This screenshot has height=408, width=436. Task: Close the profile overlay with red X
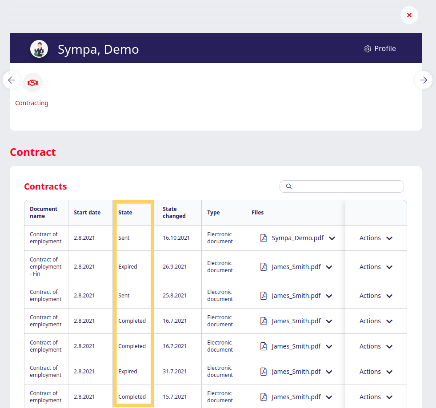pos(409,15)
